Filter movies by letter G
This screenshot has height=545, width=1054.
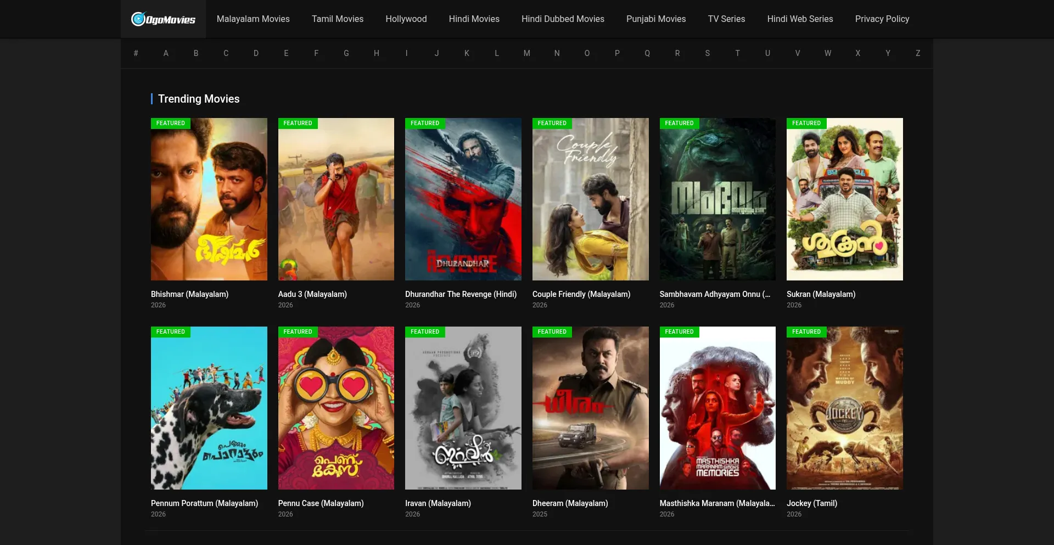click(x=346, y=53)
